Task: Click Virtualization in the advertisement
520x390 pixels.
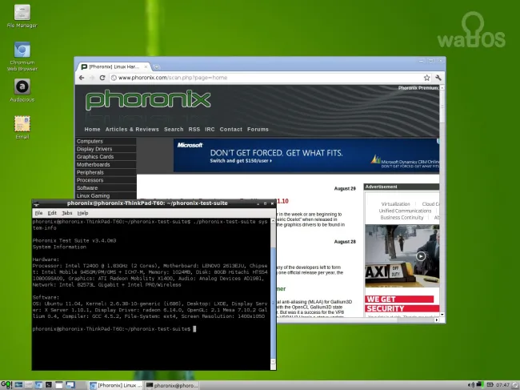Action: point(395,203)
